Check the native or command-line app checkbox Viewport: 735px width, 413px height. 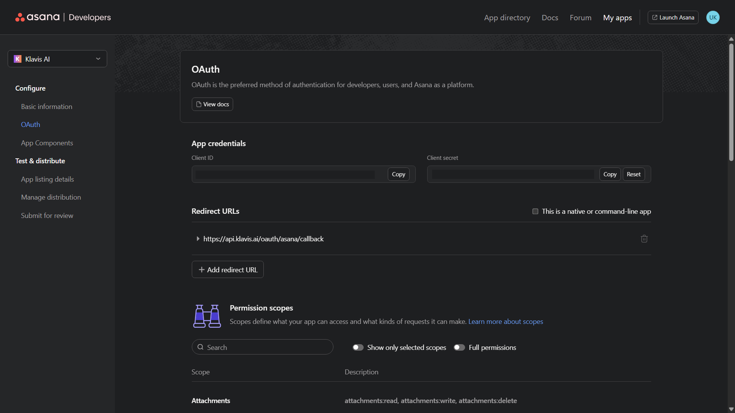coord(535,211)
